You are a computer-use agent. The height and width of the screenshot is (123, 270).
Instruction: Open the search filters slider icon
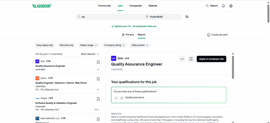[x=187, y=17]
